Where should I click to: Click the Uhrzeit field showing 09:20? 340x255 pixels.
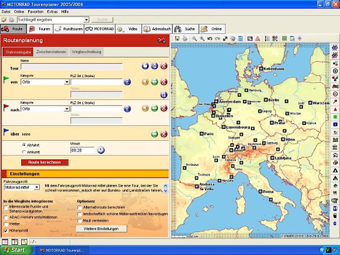[x=82, y=150]
